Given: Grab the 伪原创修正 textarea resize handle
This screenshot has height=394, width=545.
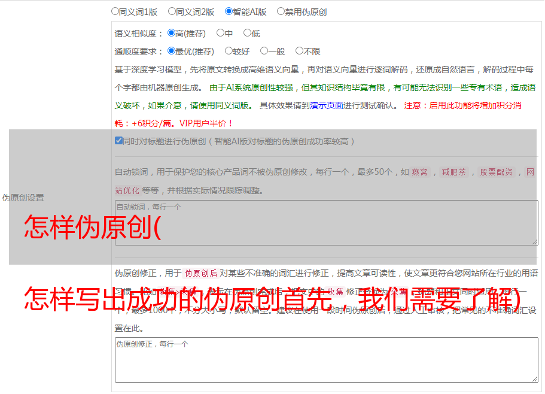Looking at the screenshot, I should coord(535,379).
